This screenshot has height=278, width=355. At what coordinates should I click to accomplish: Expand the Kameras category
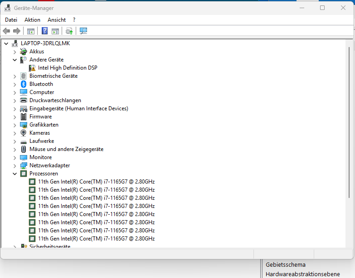[x=15, y=133]
